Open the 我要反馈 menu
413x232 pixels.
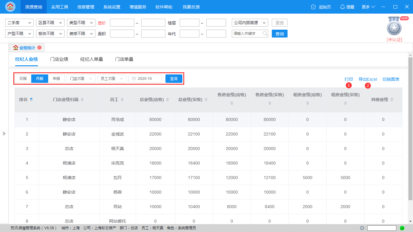click(191, 7)
